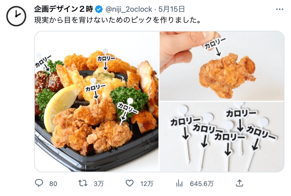Click the clock profile avatar

coord(16,16)
